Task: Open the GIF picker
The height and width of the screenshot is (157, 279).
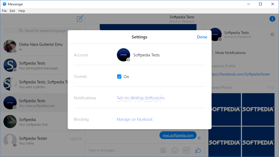Action: (186, 150)
